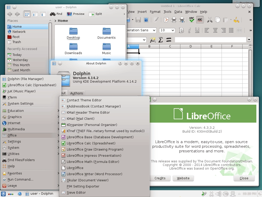Click the Print icon in Calc toolbar
The image size is (262, 197).
pos(174,20)
